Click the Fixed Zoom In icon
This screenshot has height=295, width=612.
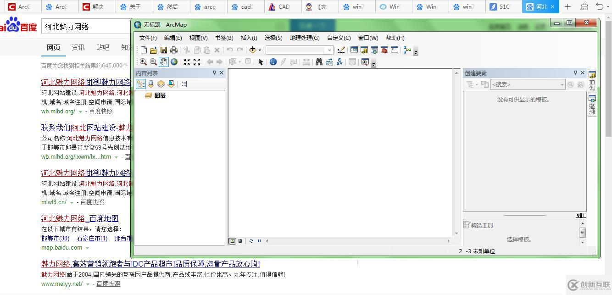(187, 62)
